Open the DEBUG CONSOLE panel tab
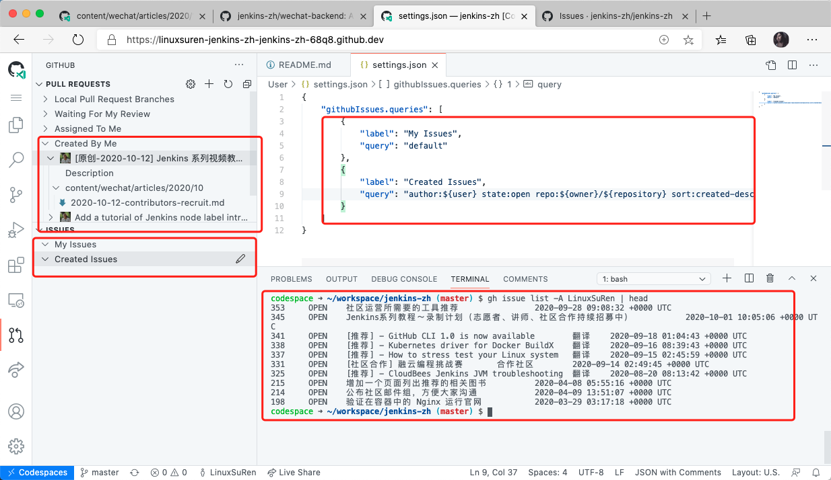Image resolution: width=831 pixels, height=480 pixels. click(x=404, y=279)
